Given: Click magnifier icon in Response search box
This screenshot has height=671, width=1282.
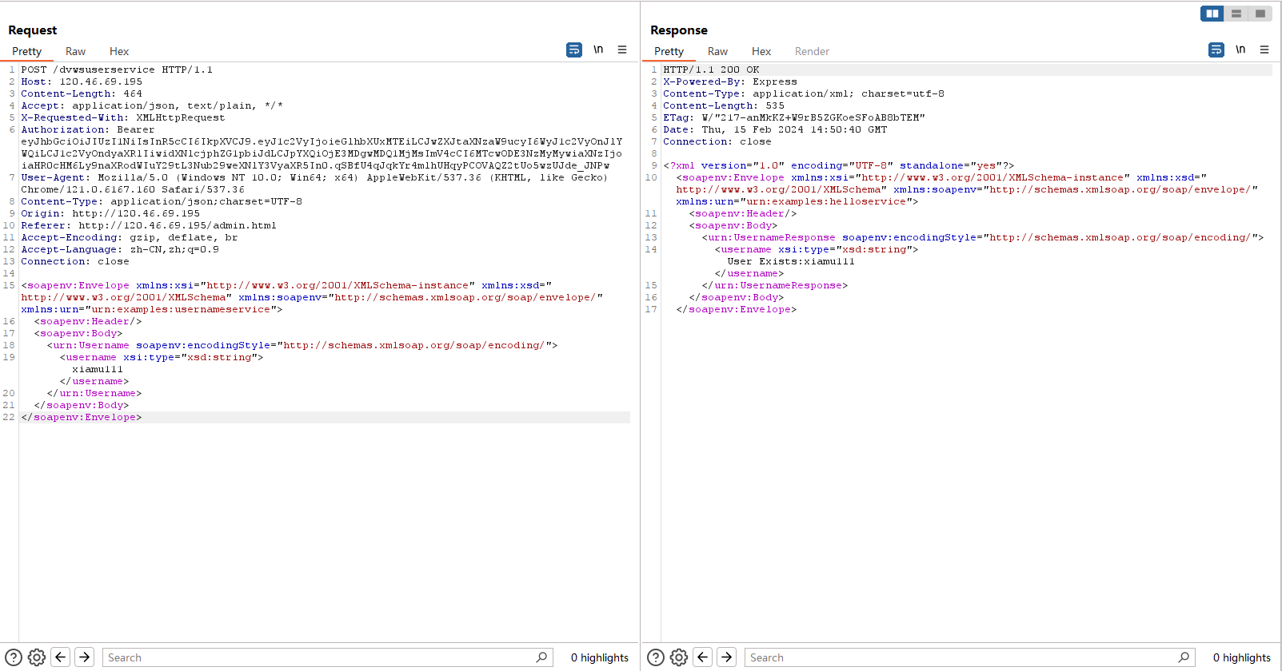Looking at the screenshot, I should tap(1184, 657).
